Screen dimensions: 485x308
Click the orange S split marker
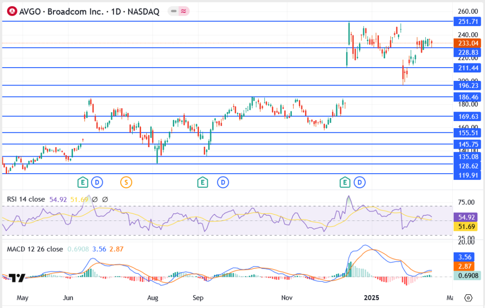126,182
